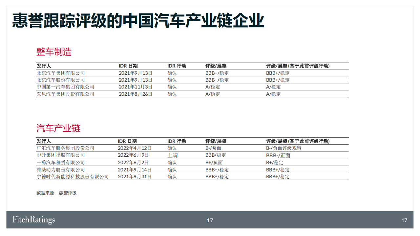Click the date 2022年4月12日
Image resolution: width=420 pixels, height=236 pixels.
click(x=135, y=148)
